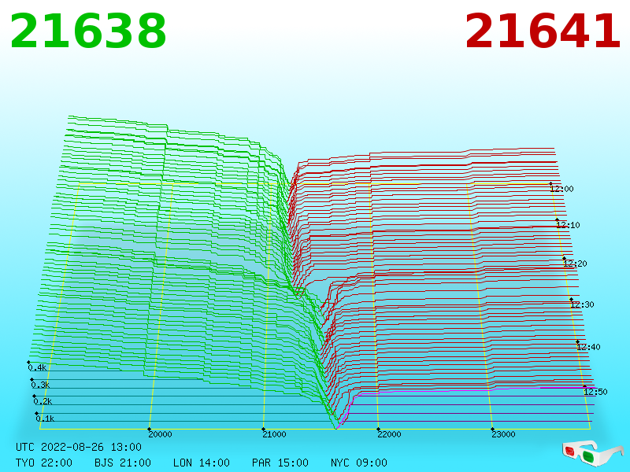Screen dimensions: 630x472
Task: Click the LON 14:00 clock
Action: [x=202, y=463]
